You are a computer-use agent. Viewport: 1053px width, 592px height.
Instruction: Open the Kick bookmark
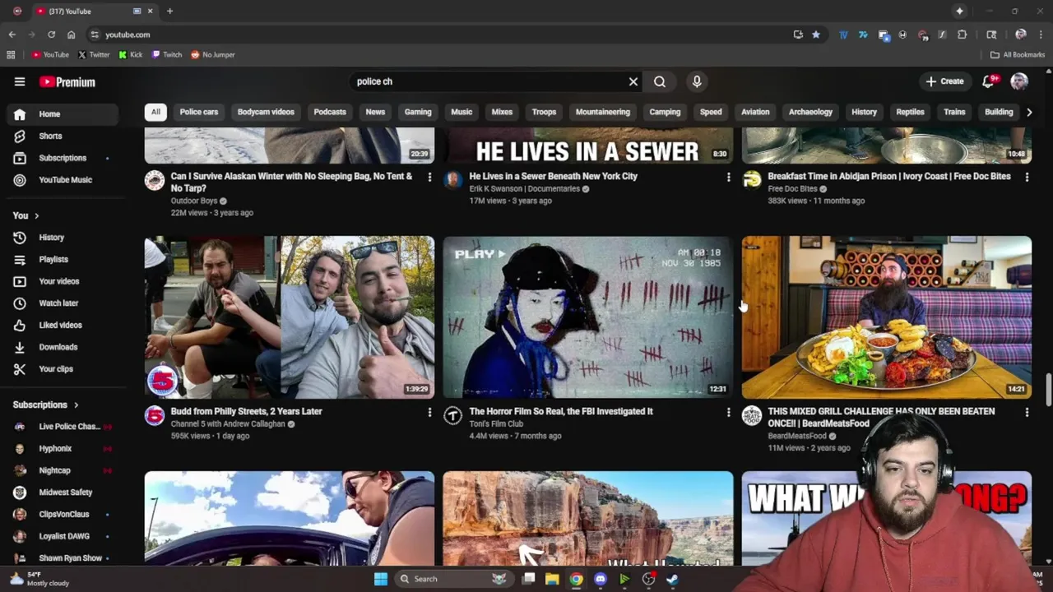(131, 55)
